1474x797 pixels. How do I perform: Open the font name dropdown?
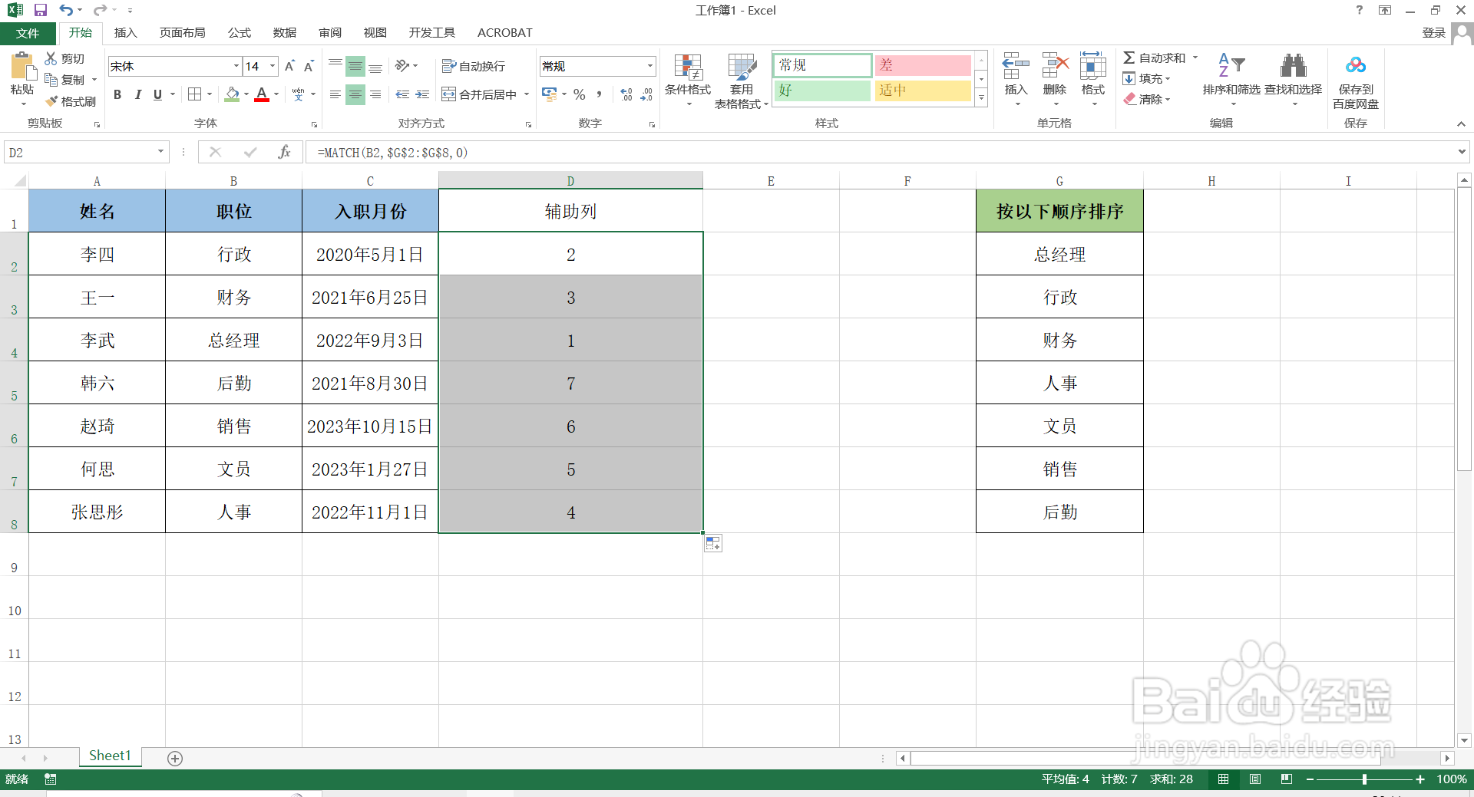(235, 66)
